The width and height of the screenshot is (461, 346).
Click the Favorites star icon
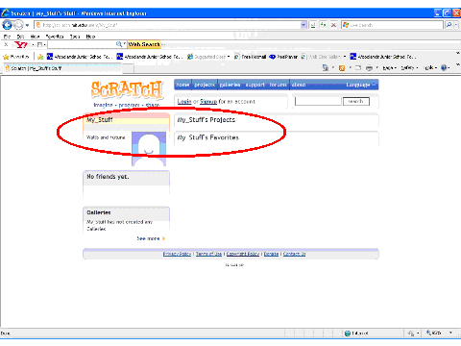[6, 57]
